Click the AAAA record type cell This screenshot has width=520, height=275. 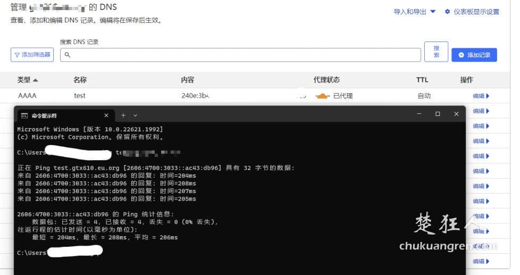[x=27, y=96]
